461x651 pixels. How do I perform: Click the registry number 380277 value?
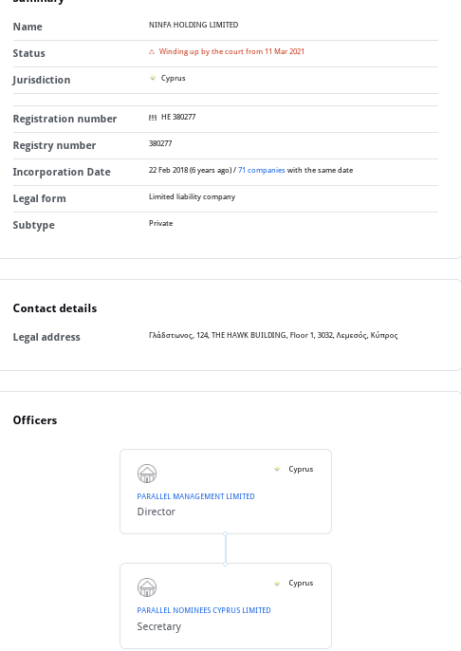[160, 143]
